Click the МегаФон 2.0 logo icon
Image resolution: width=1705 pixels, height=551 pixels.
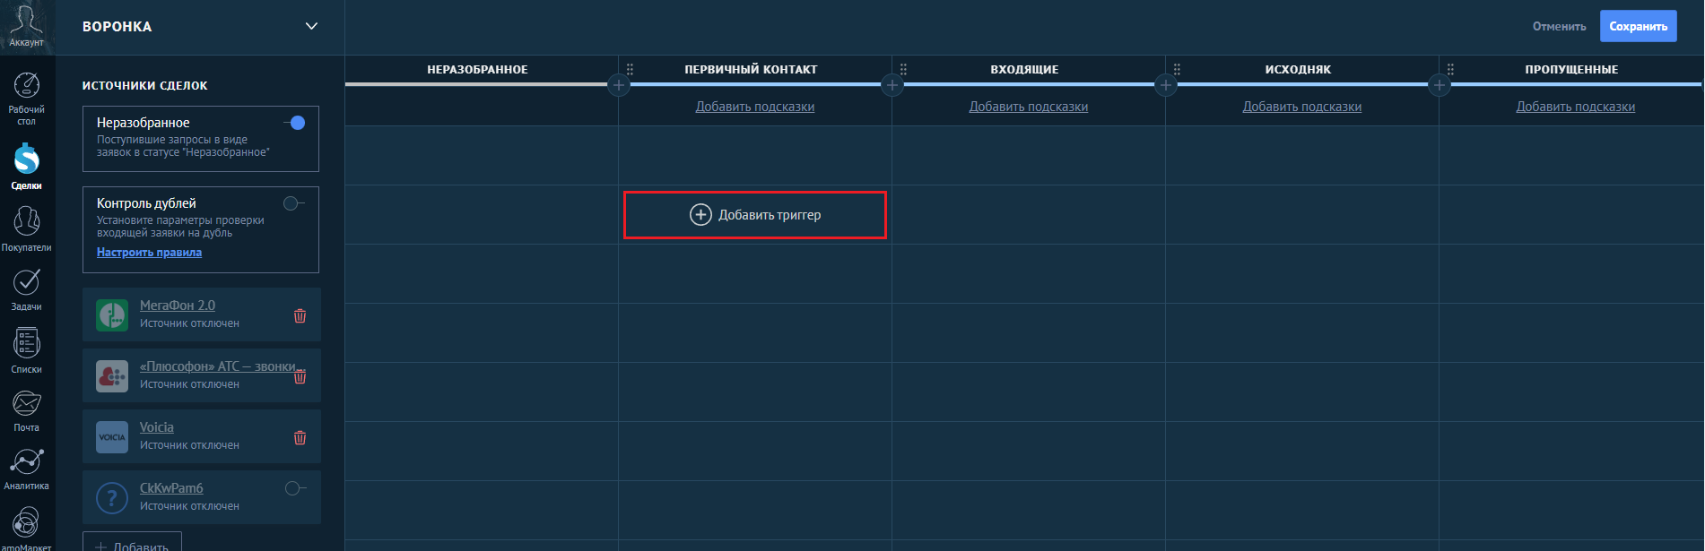pyautogui.click(x=112, y=315)
